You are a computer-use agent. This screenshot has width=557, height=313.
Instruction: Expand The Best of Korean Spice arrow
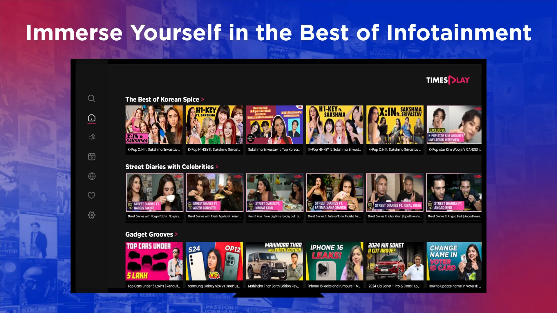pos(202,99)
